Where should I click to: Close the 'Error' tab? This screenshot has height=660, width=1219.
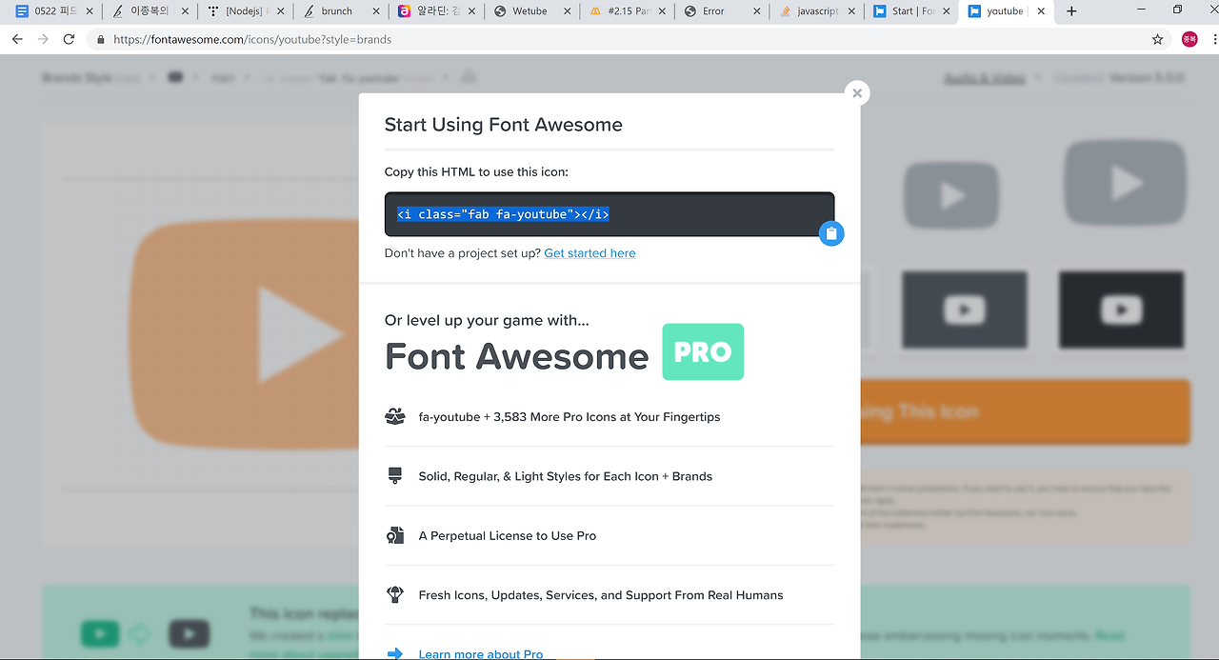[757, 11]
